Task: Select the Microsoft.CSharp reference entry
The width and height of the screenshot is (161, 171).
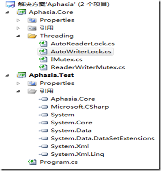Action: [x=80, y=107]
